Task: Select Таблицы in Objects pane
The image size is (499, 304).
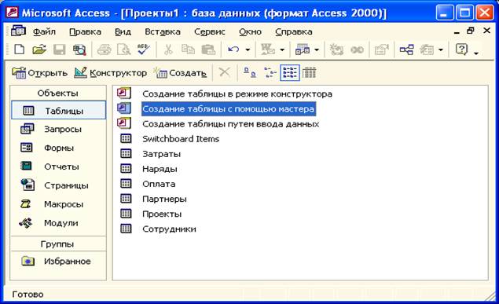Action: pos(59,110)
